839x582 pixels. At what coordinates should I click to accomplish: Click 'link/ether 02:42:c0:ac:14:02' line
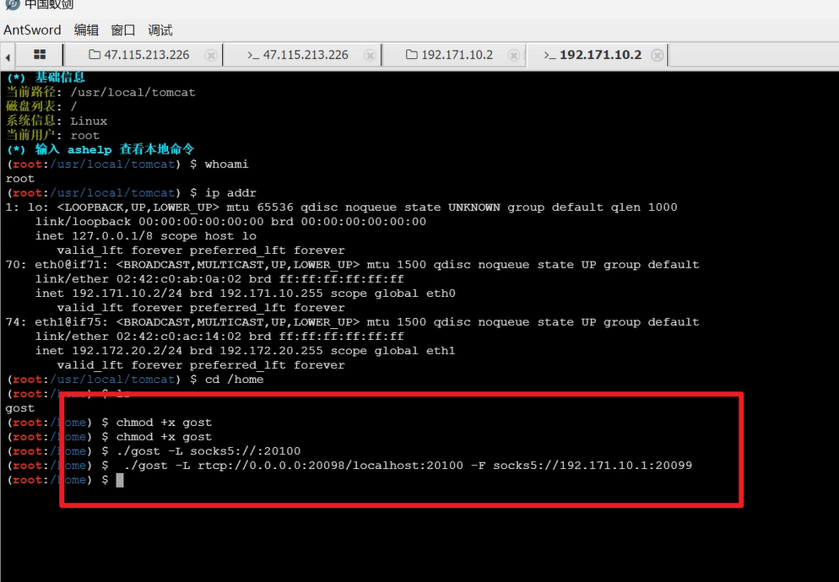219,336
